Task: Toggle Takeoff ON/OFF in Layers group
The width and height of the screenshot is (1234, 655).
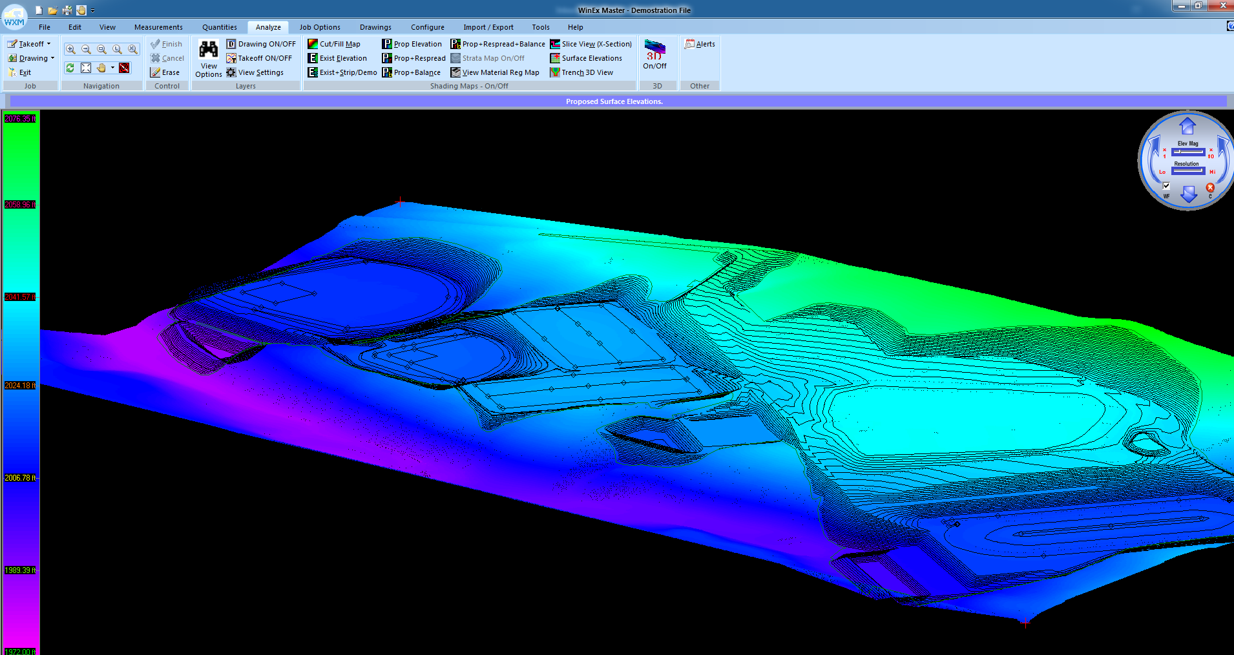Action: point(260,58)
